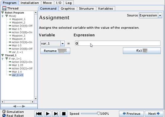The height and width of the screenshot is (117, 165).
Task: Switch to the Installation tab
Action: (30, 3)
